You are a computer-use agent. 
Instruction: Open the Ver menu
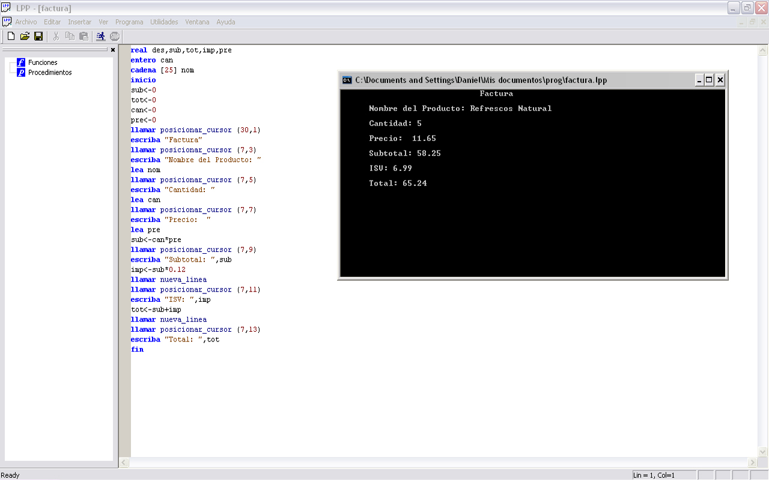click(x=103, y=22)
